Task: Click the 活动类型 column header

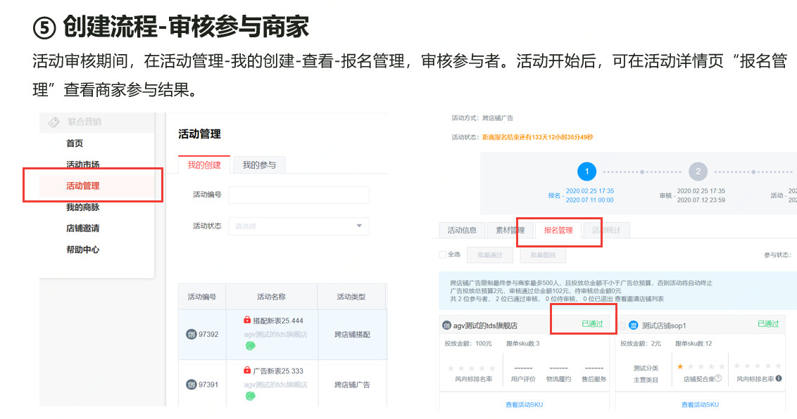Action: 351,297
